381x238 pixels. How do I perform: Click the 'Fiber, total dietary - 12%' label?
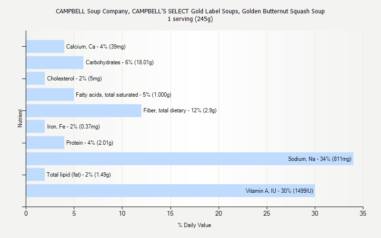180,110
